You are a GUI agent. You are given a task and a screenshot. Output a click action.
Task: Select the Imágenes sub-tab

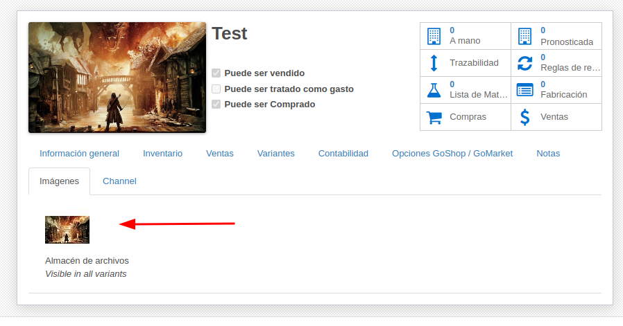[59, 181]
